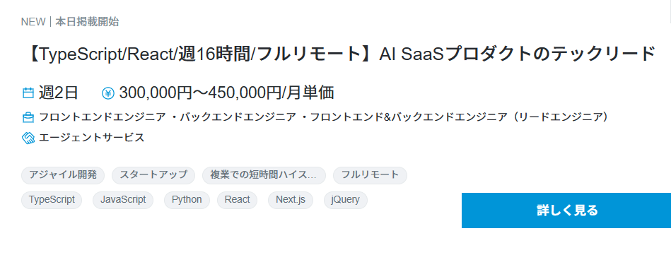The height and width of the screenshot is (255, 671).
Task: Click the NEW｜本日掲載開始 label
Action: (x=70, y=22)
